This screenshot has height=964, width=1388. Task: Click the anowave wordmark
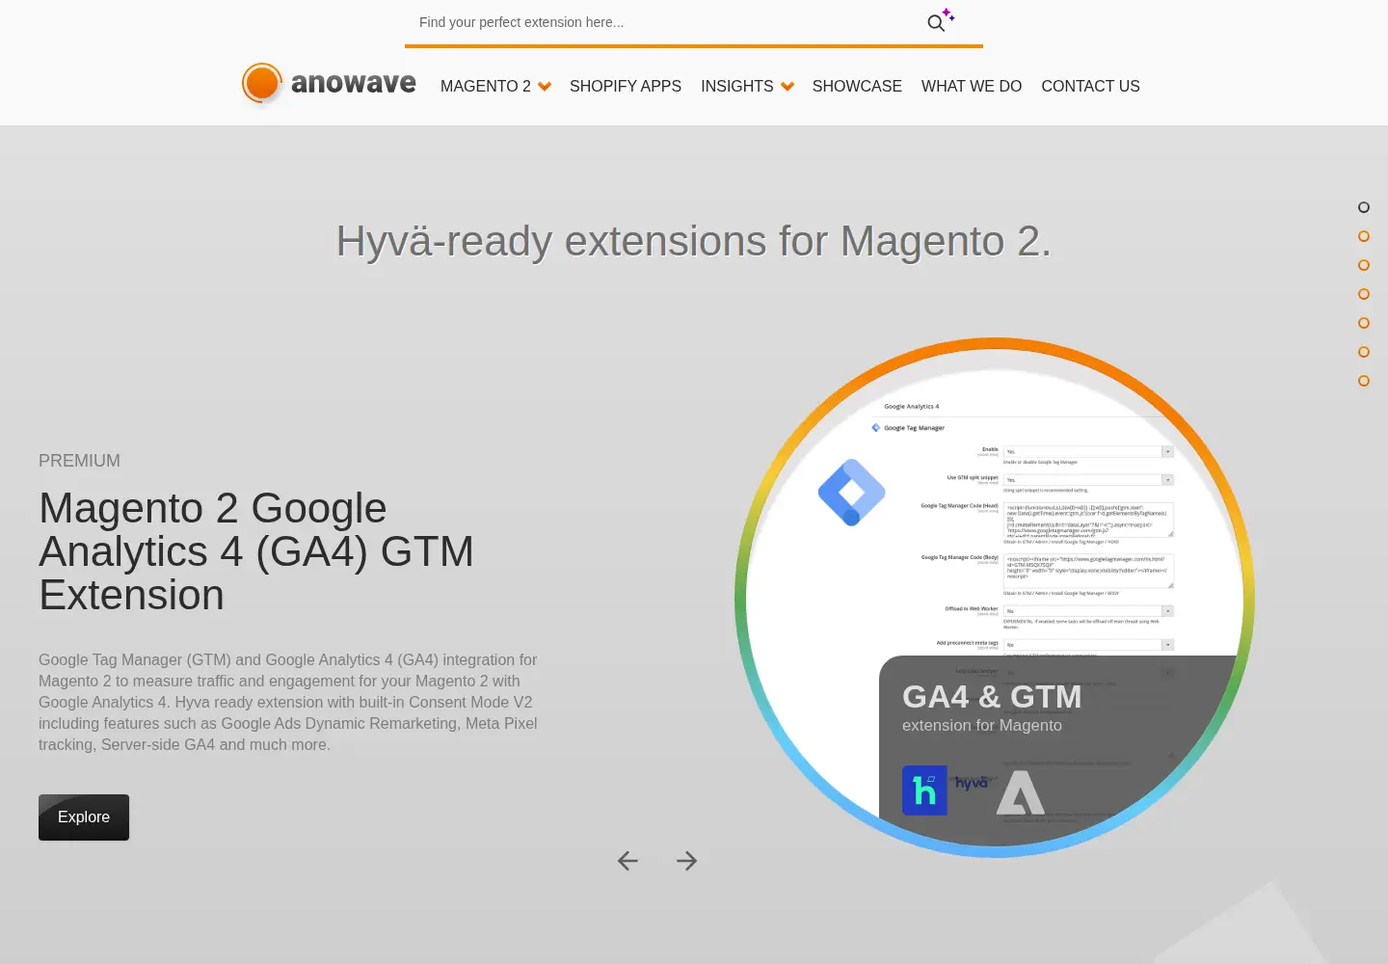354,84
